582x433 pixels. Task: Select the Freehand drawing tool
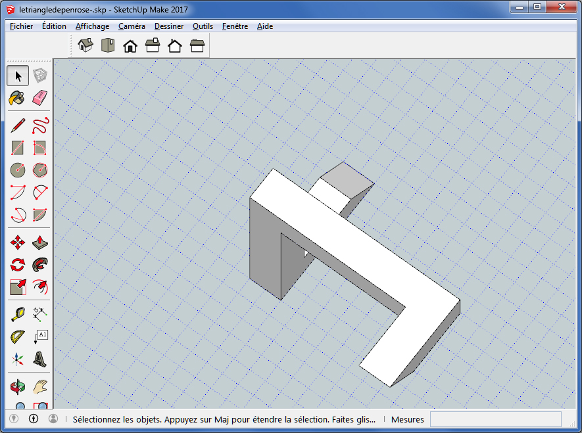39,125
